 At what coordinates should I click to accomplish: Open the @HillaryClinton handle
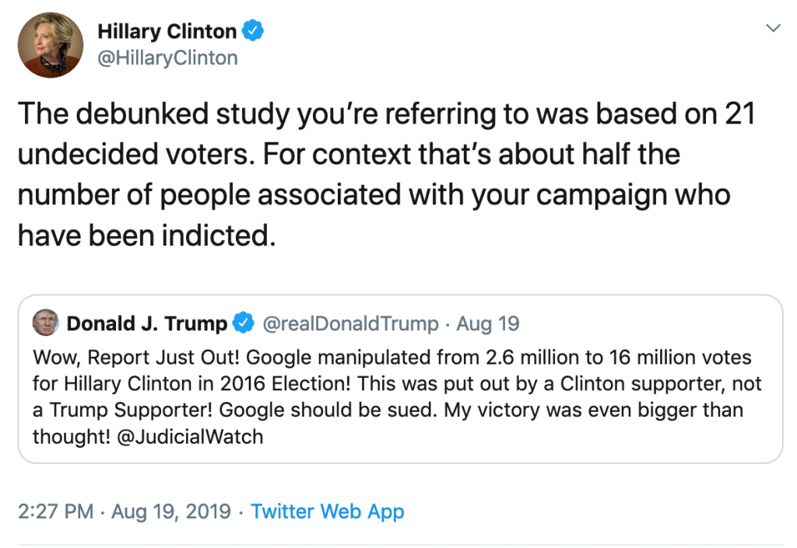tap(167, 58)
